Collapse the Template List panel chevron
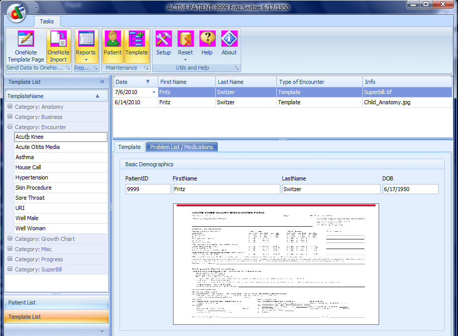The width and height of the screenshot is (458, 336). (x=102, y=82)
